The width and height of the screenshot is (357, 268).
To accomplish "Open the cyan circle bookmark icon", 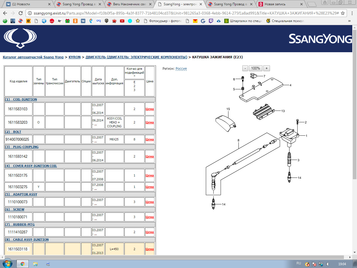I will 130,21.
